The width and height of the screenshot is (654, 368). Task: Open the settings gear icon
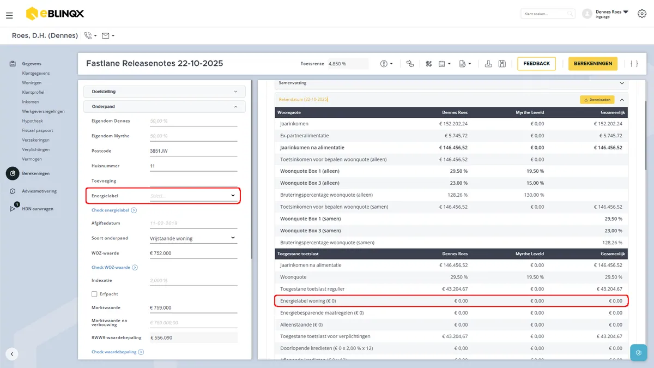[641, 14]
